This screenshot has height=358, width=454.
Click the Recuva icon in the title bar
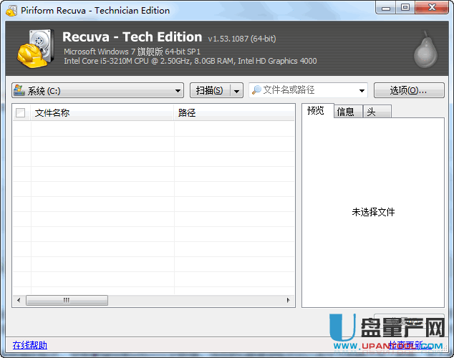[11, 11]
